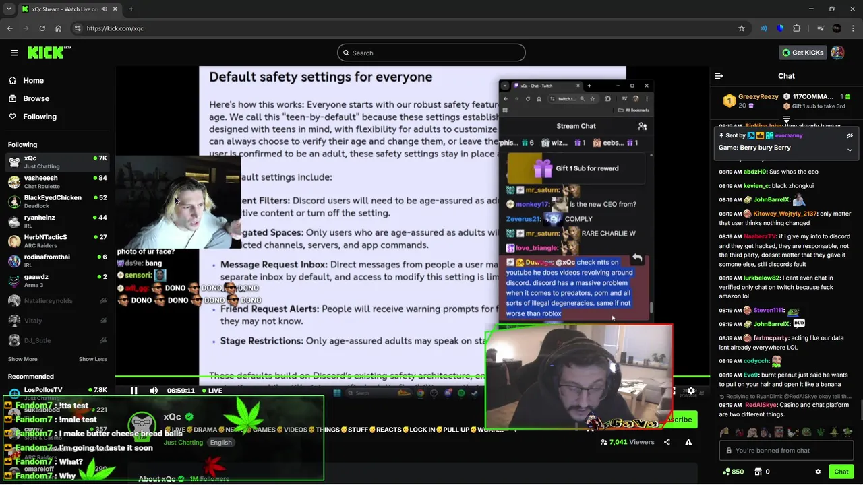Collapse the chat panel
The image size is (863, 485).
pos(719,76)
